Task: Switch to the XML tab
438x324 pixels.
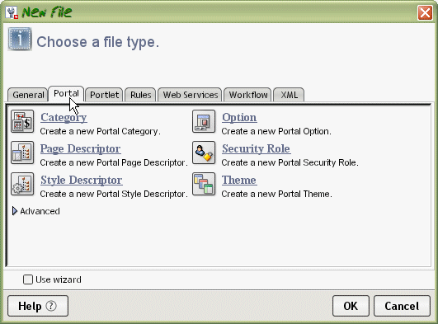Action: 290,95
